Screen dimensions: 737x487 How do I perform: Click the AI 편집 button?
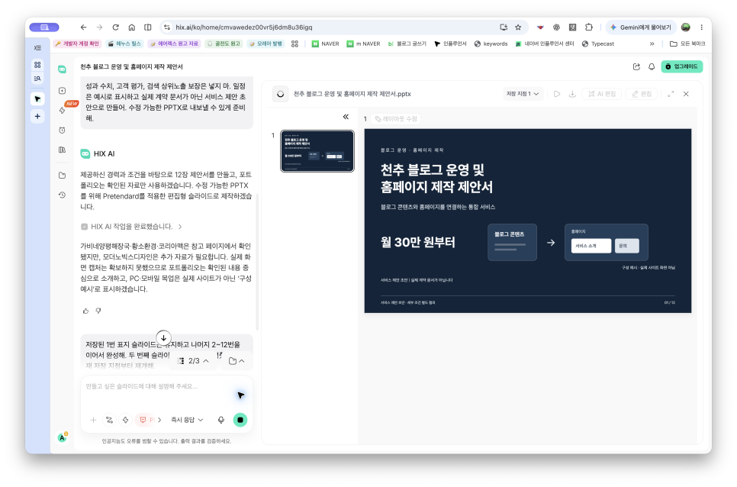click(602, 94)
